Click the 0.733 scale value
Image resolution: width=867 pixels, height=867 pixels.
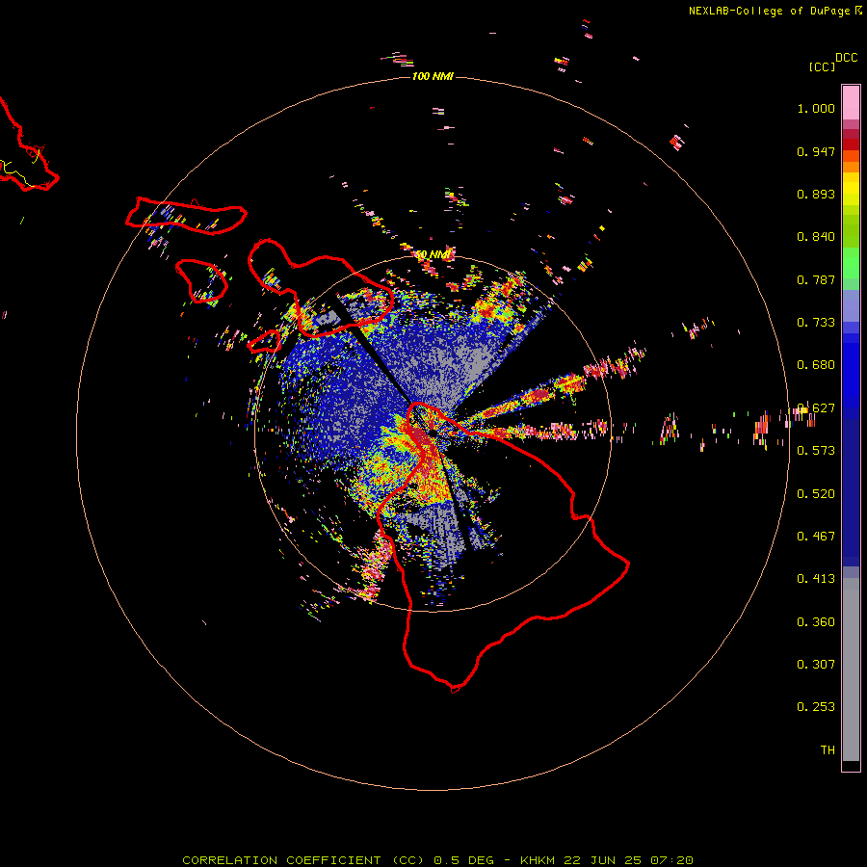(x=816, y=323)
